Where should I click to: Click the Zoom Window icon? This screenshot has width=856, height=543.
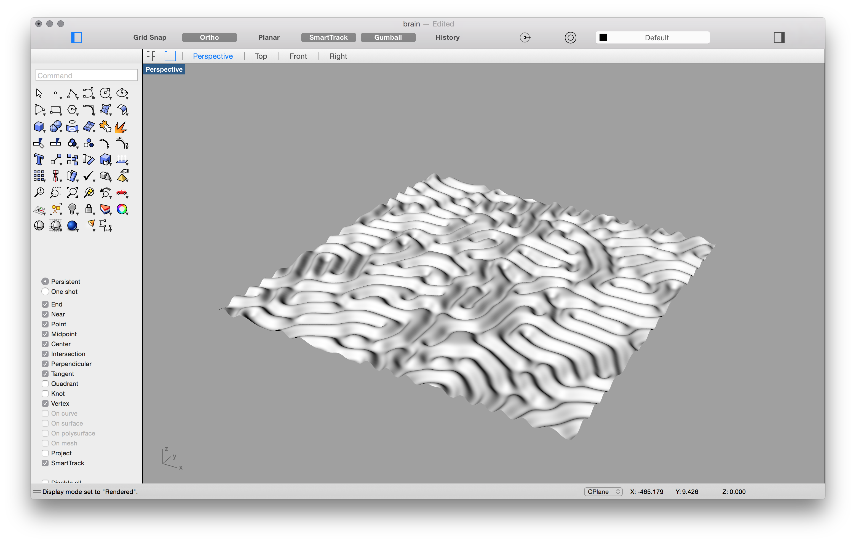(55, 193)
